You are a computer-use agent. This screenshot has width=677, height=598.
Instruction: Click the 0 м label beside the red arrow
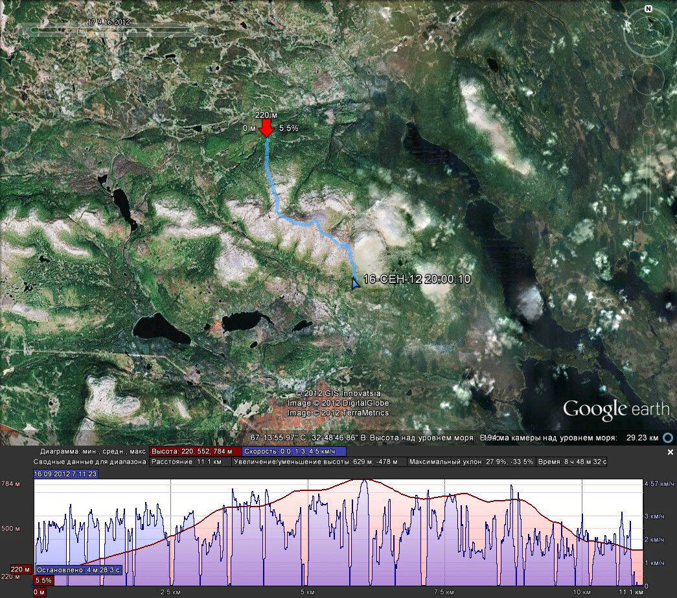click(249, 128)
